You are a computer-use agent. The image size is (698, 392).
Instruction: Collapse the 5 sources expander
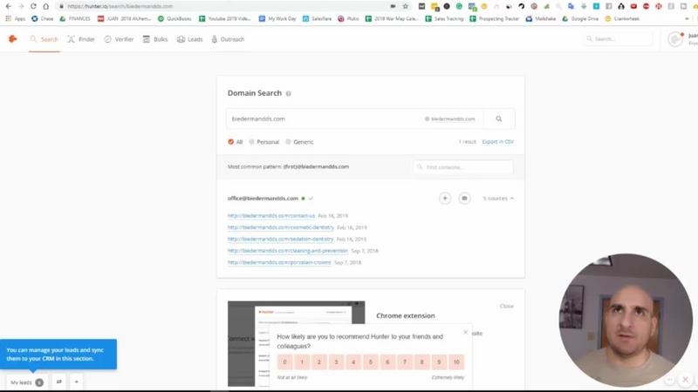(498, 199)
